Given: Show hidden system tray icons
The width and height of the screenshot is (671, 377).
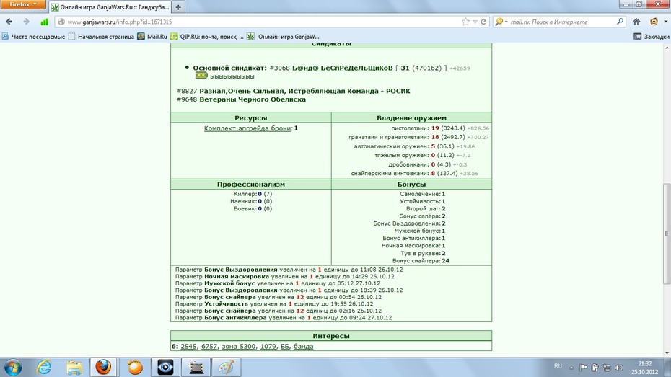Looking at the screenshot, I should [x=571, y=367].
